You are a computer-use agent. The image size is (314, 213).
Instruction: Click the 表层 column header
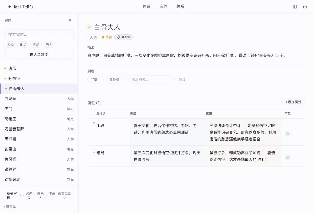(x=133, y=114)
